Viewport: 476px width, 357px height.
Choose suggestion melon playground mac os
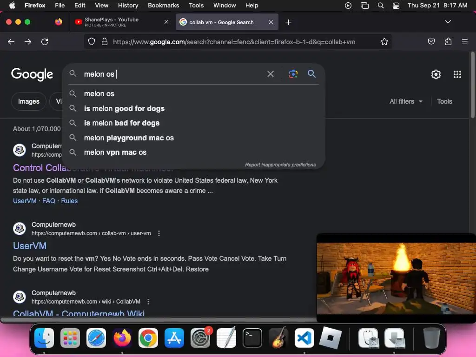193,138
